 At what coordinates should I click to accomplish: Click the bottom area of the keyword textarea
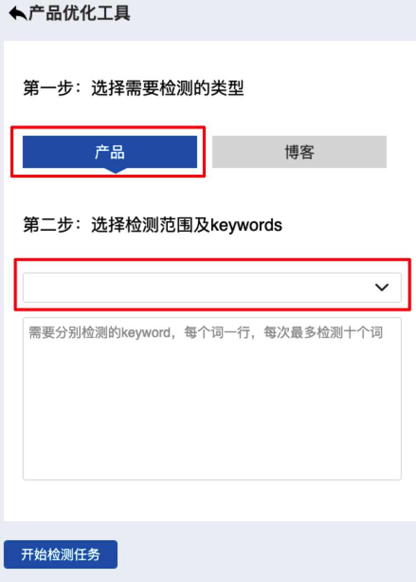tap(212, 456)
